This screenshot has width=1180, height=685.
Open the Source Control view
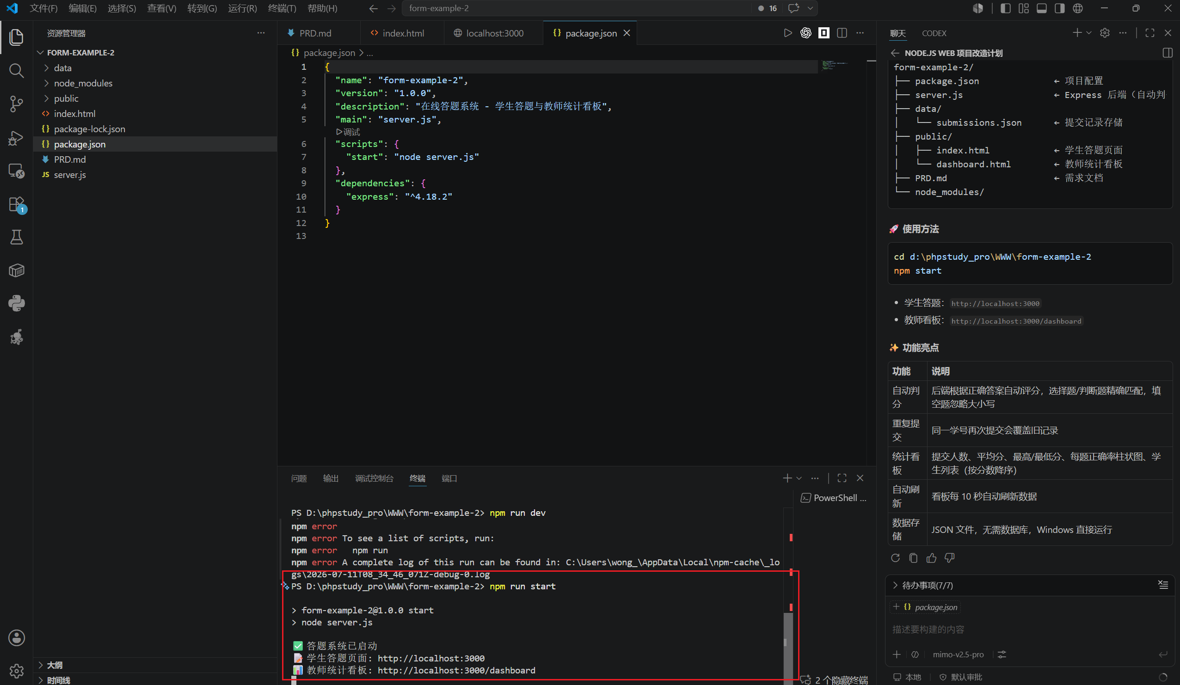point(16,104)
